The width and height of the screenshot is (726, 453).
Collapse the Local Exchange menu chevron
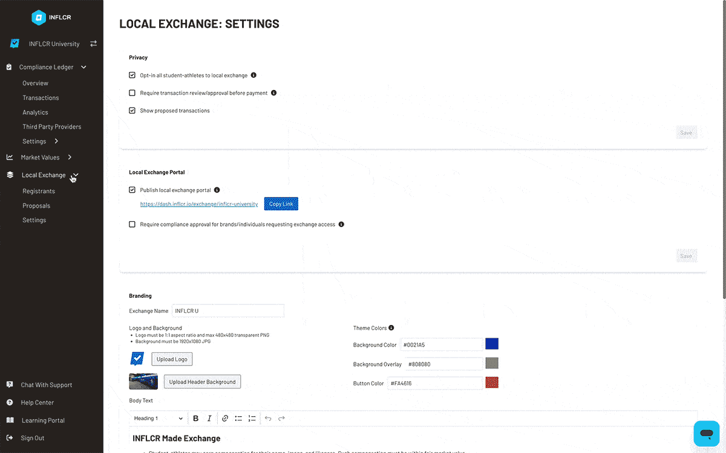(x=75, y=175)
